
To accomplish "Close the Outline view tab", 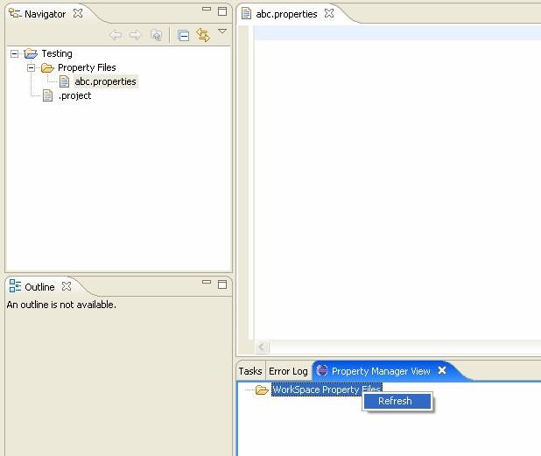I will tap(67, 286).
